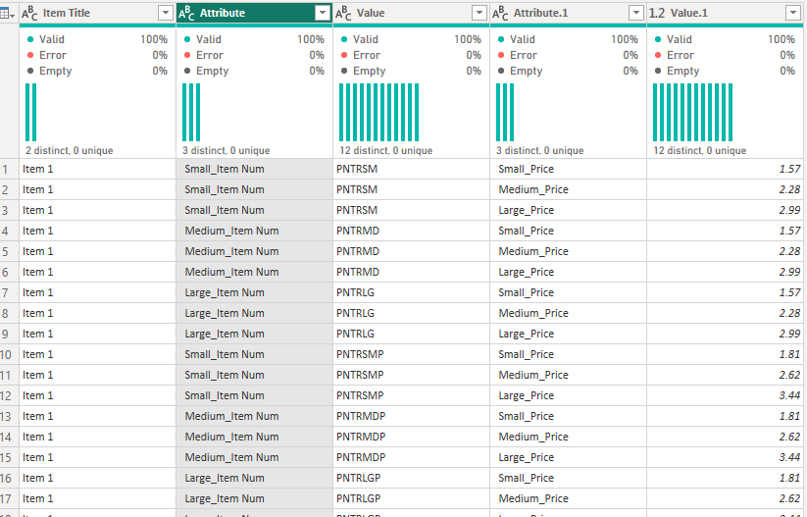The image size is (807, 517).
Task: Click the text data type icon of Attribute.1
Action: (x=500, y=14)
